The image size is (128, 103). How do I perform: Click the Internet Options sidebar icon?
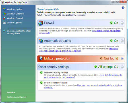pos(4,23)
